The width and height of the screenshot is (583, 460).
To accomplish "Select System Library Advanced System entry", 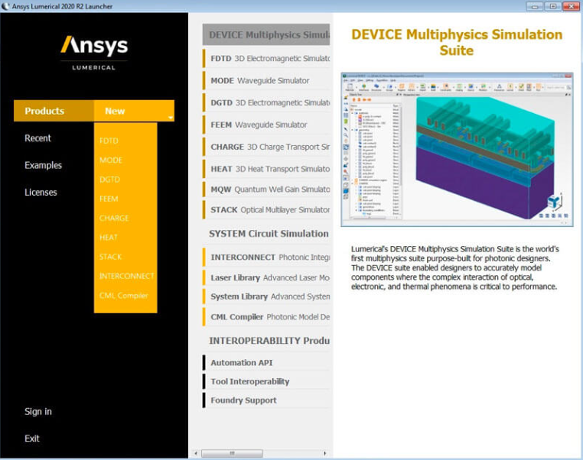I will (x=266, y=296).
